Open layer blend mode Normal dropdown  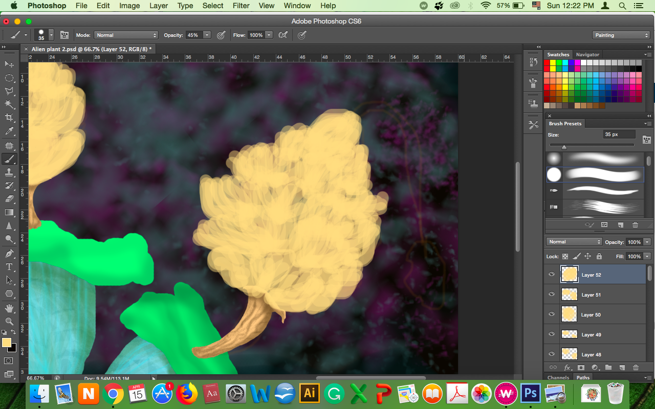[x=574, y=242]
